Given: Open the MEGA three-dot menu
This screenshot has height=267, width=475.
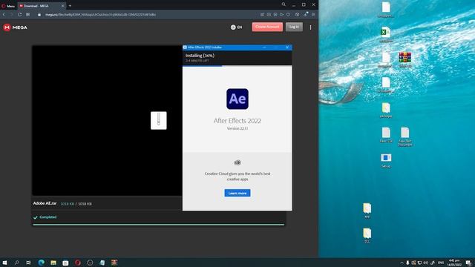Looking at the screenshot, I should tap(310, 27).
